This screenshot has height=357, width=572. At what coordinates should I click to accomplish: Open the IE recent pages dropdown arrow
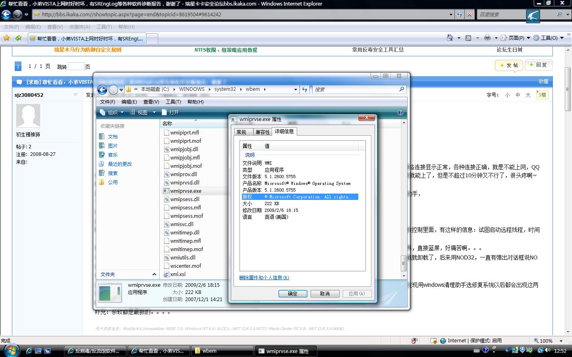tap(26, 15)
